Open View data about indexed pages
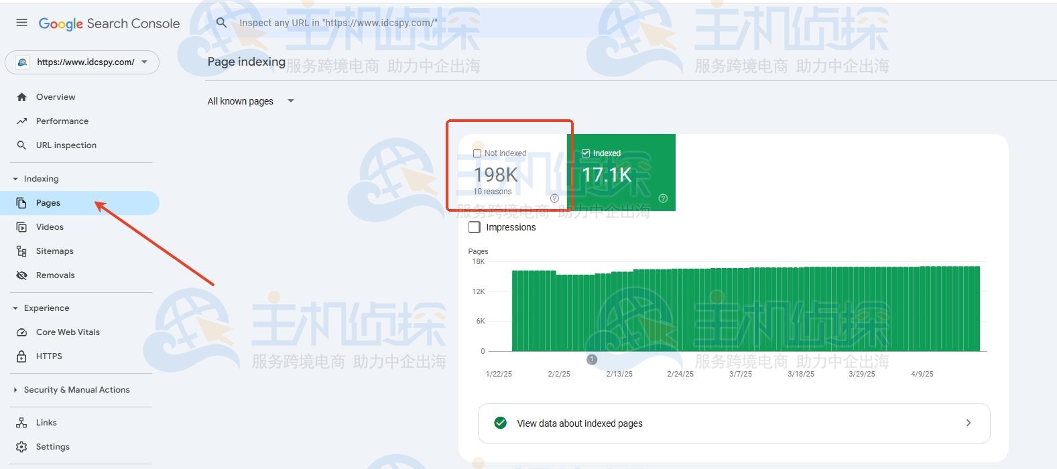The height and width of the screenshot is (469, 1057). 733,423
